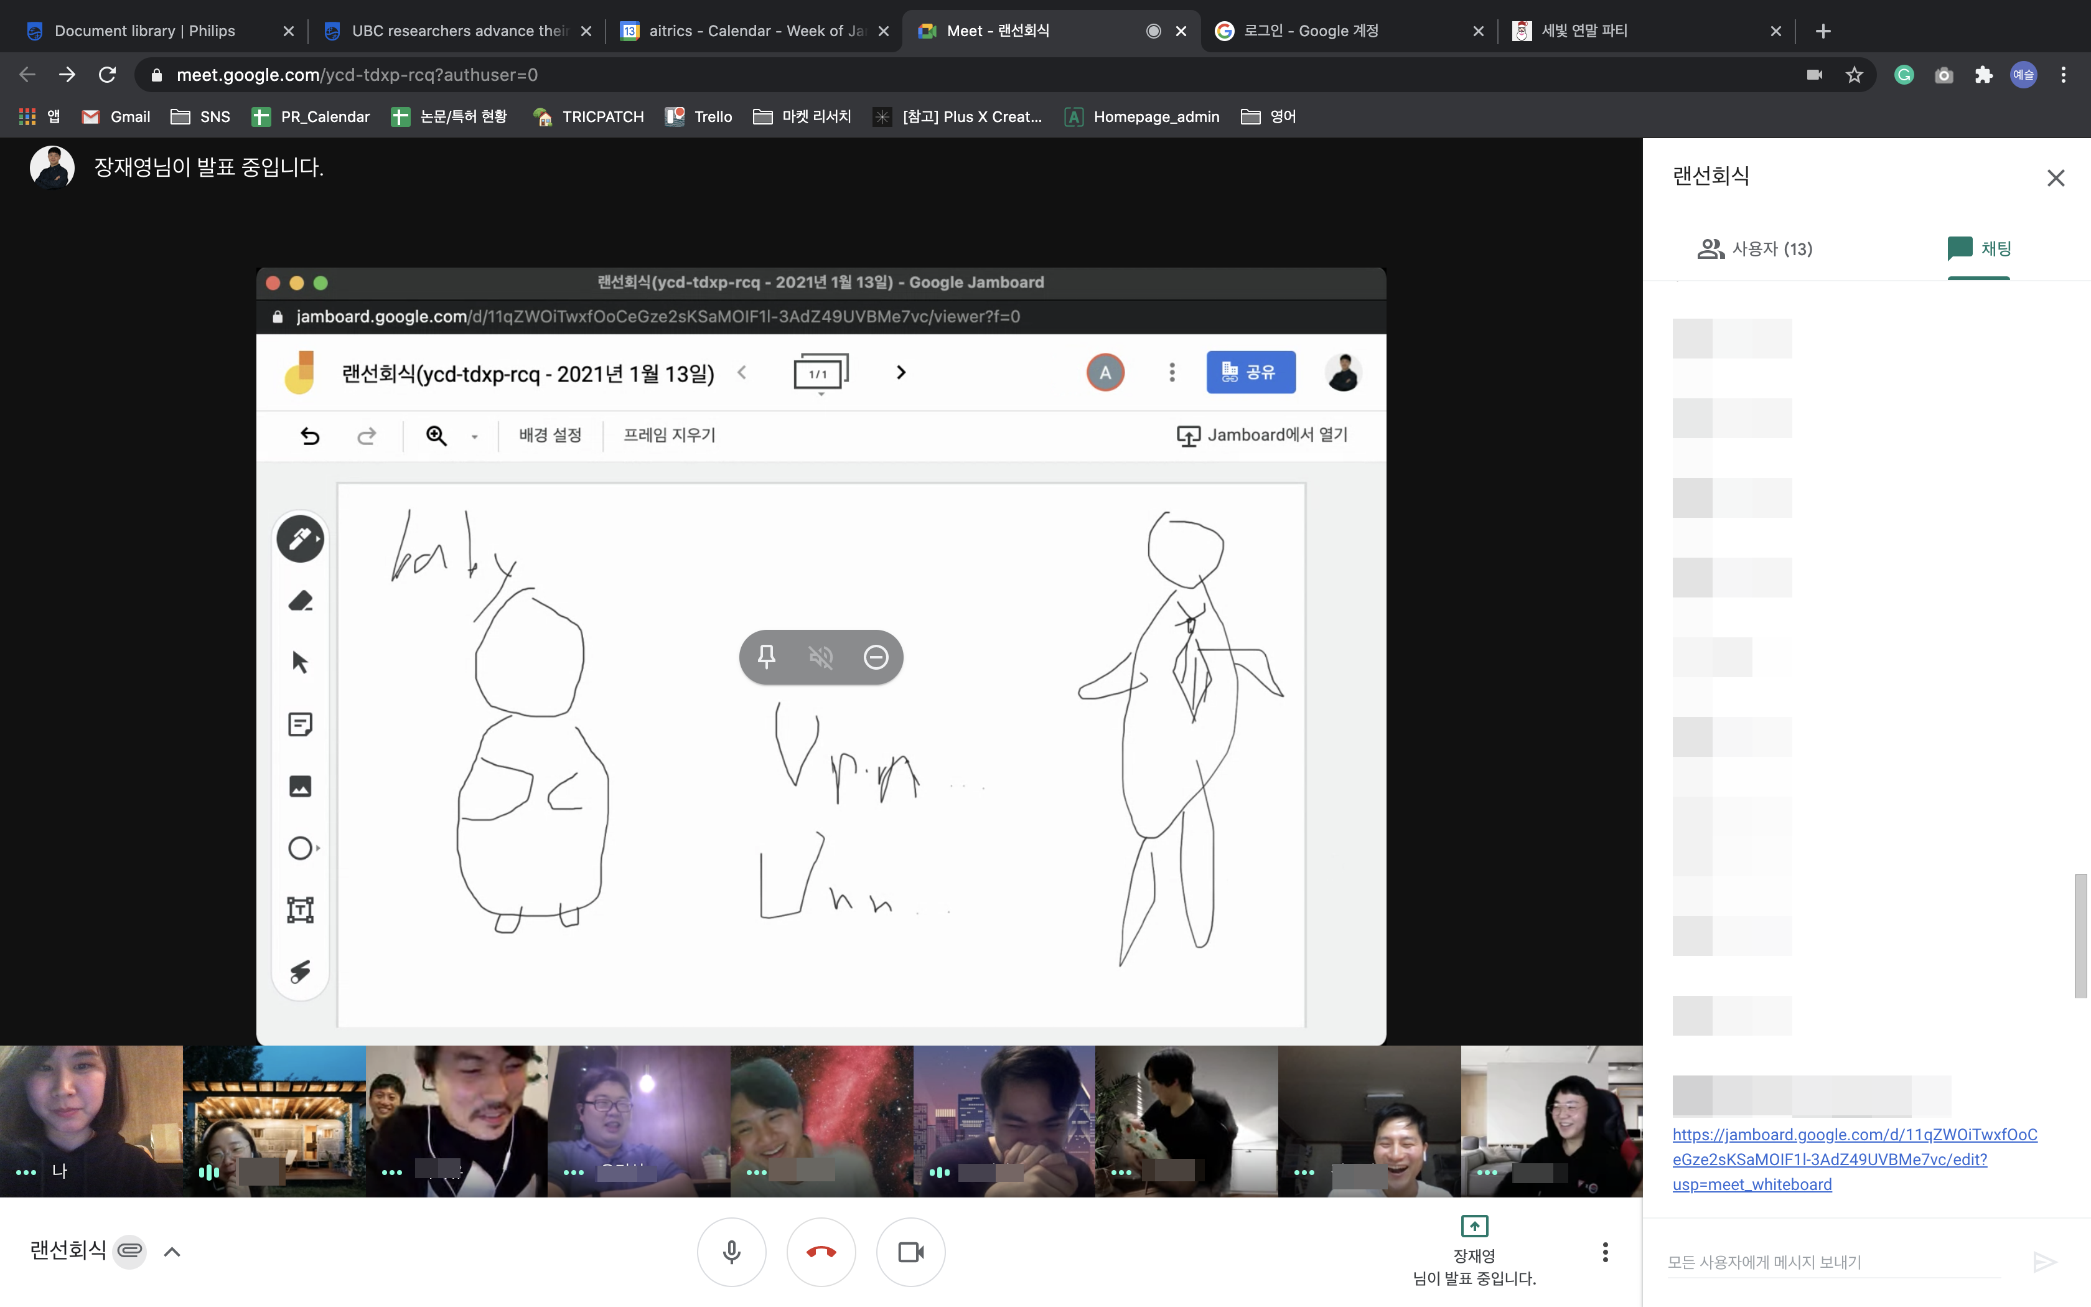Select the Pen tool in Jamboard
Viewport: 2091px width, 1307px height.
[x=299, y=540]
